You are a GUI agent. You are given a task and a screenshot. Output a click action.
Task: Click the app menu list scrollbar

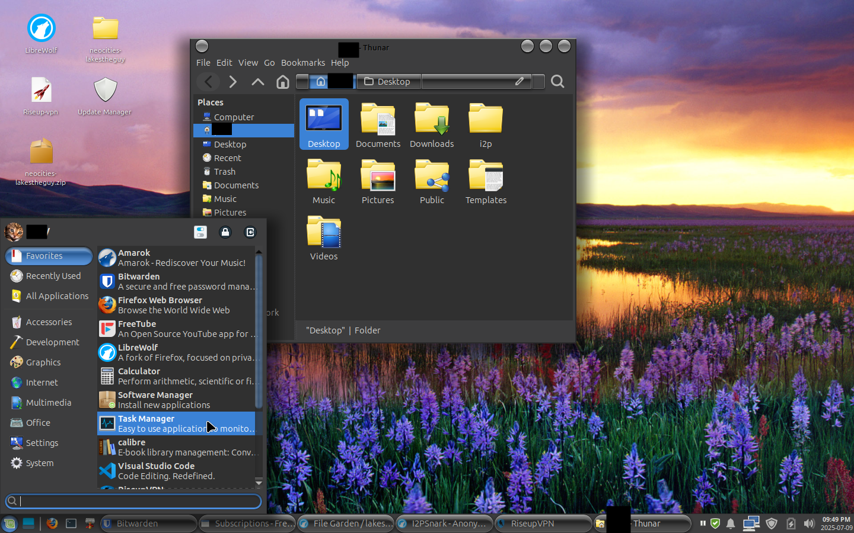pos(259,332)
